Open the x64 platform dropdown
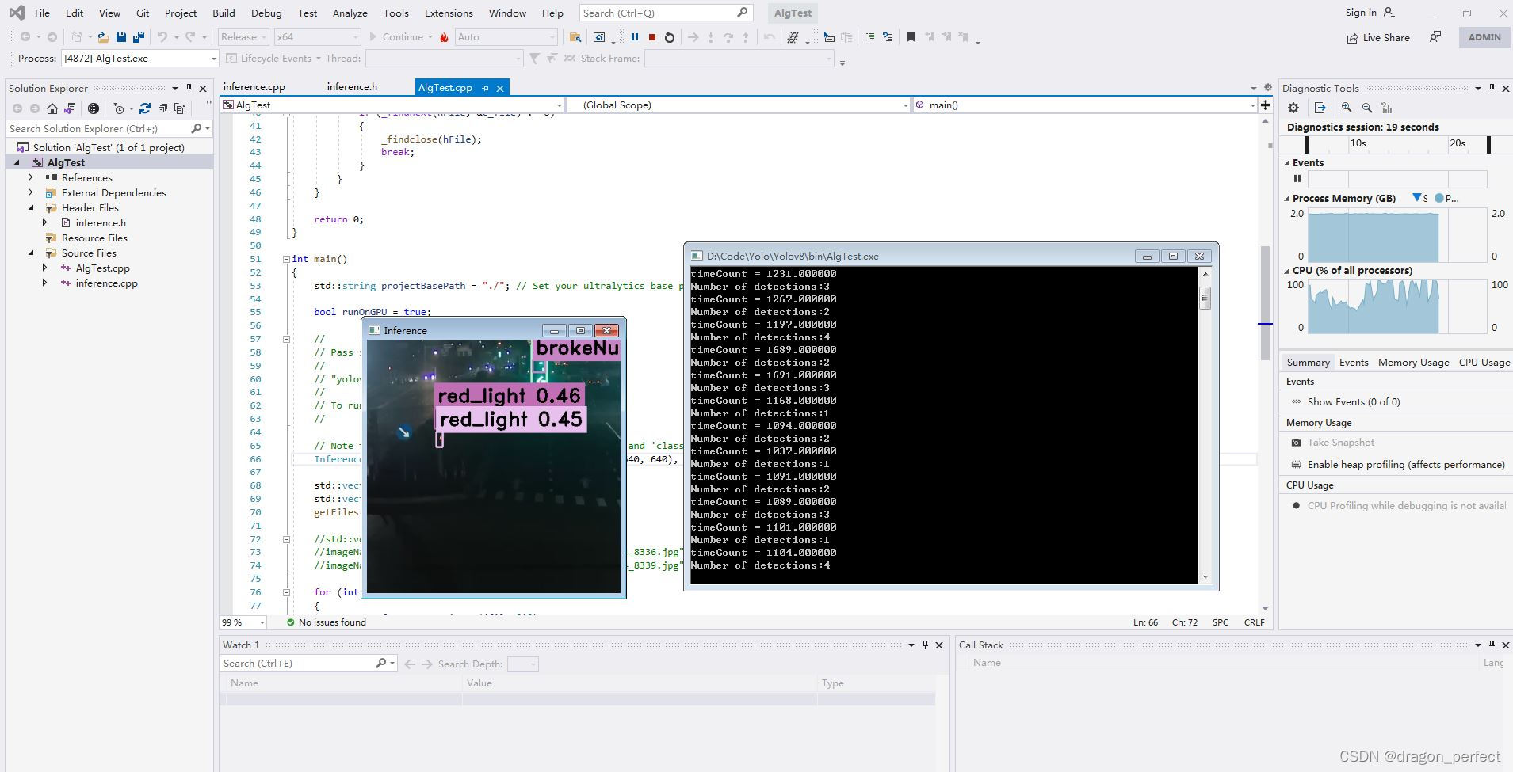Image resolution: width=1513 pixels, height=772 pixels. click(x=317, y=36)
